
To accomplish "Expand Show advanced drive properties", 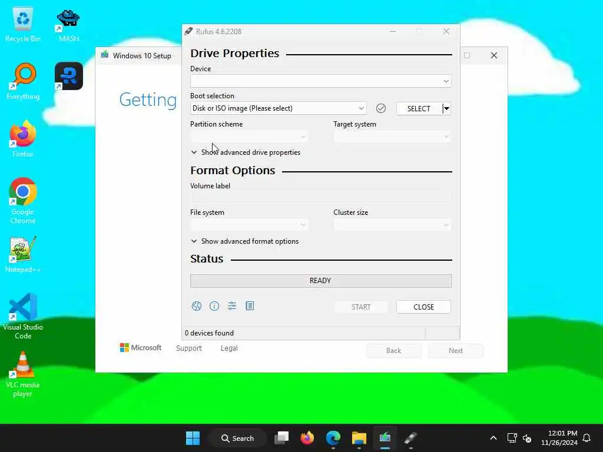I will [246, 152].
